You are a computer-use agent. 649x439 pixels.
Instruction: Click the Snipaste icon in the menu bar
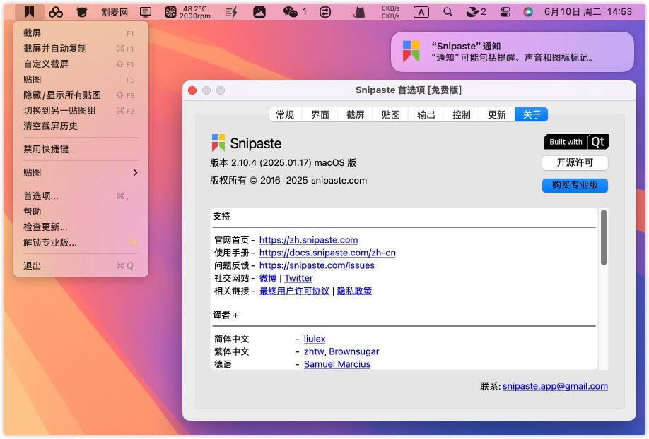30,12
